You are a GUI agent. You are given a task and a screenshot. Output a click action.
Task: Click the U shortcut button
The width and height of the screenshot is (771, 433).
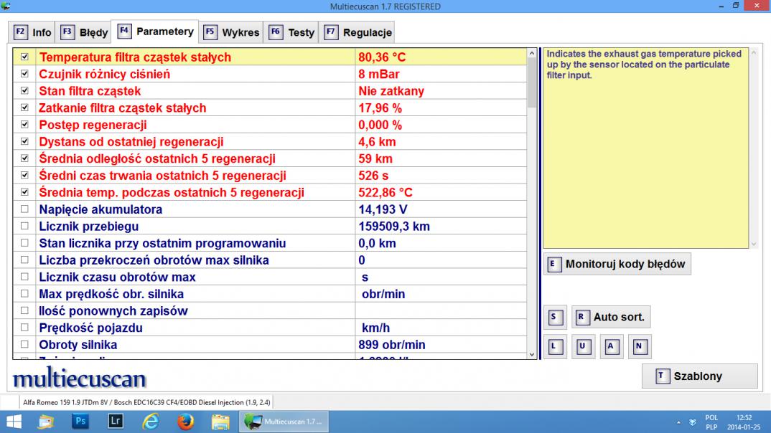point(582,347)
